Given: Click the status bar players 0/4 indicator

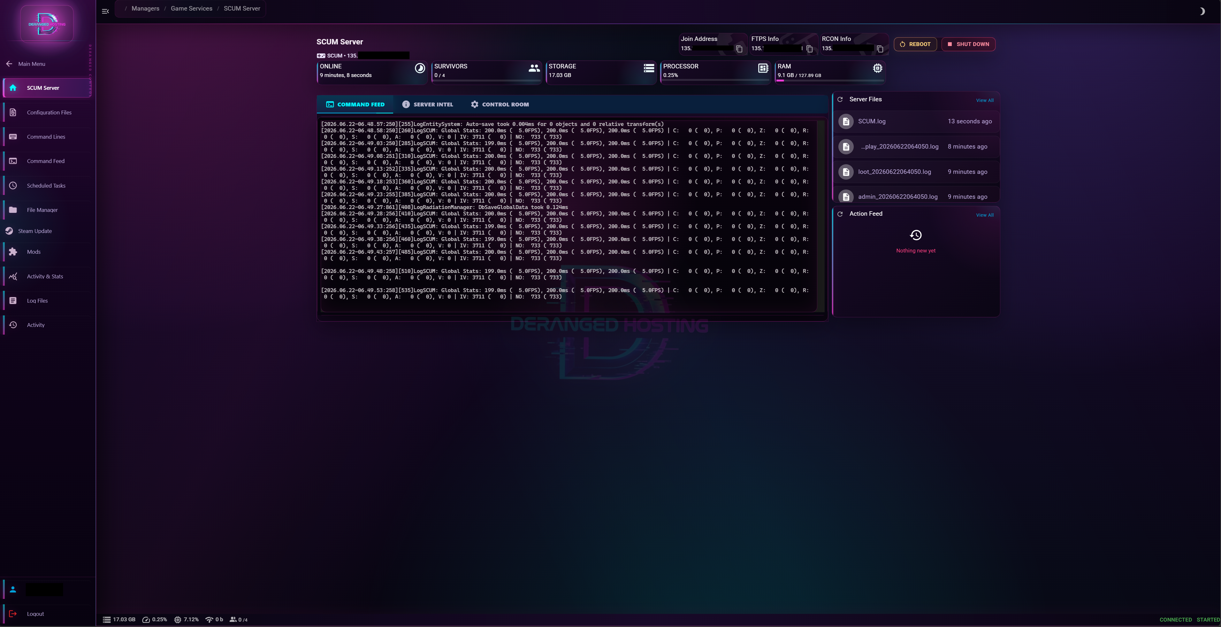Looking at the screenshot, I should coord(238,619).
